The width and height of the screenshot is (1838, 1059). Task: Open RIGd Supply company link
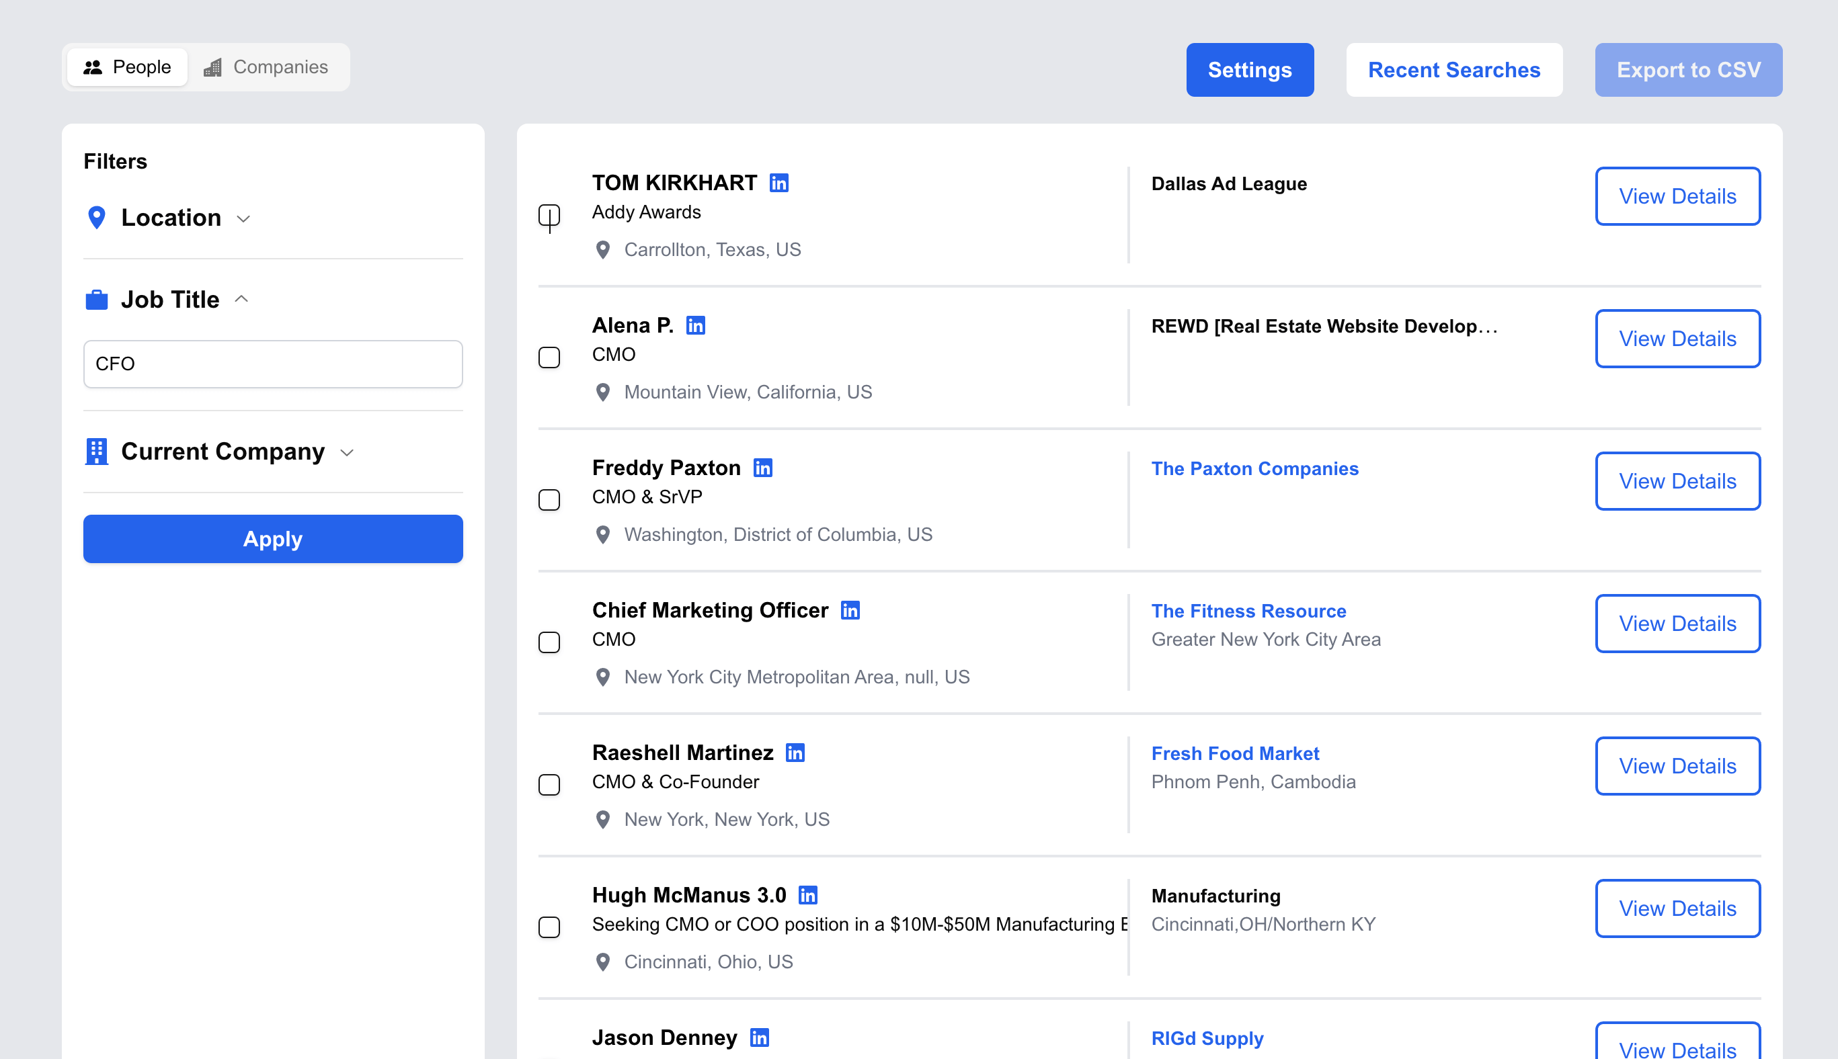1207,1040
